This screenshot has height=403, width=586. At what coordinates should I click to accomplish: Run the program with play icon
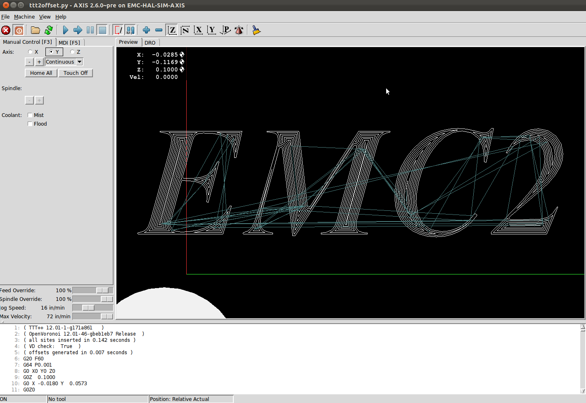pyautogui.click(x=65, y=30)
